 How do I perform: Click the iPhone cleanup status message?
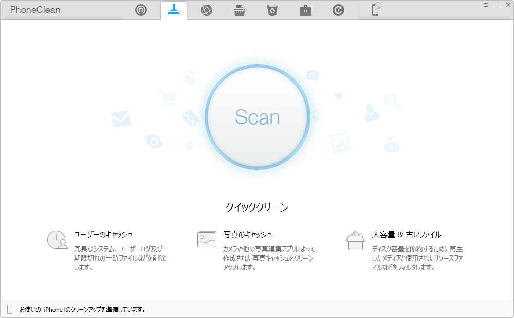[x=82, y=309]
